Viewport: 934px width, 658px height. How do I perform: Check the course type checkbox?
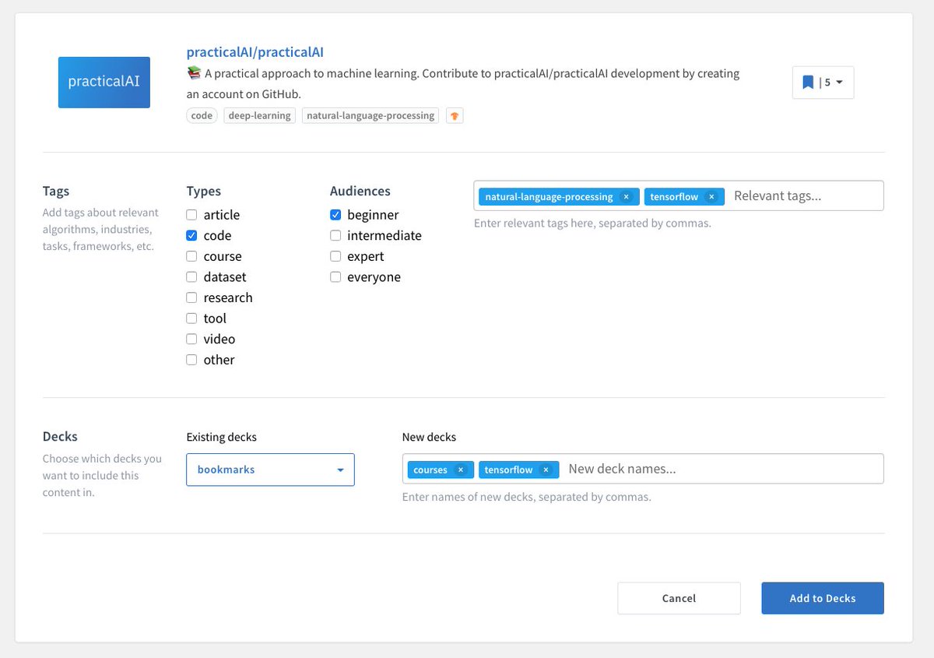click(x=191, y=256)
